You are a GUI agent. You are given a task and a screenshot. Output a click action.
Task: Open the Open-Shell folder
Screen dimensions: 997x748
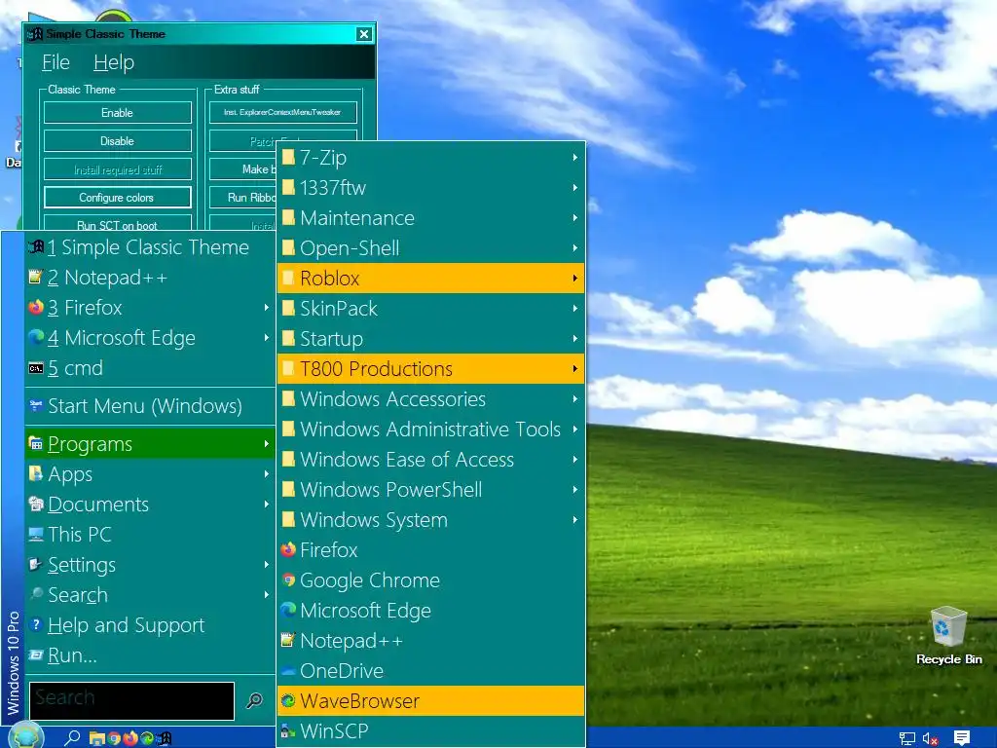431,248
